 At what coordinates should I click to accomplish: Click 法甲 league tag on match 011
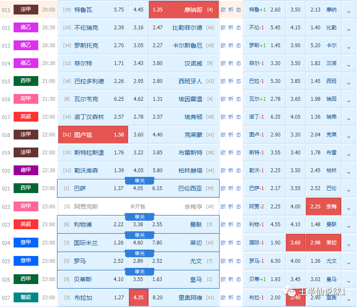click(26, 9)
